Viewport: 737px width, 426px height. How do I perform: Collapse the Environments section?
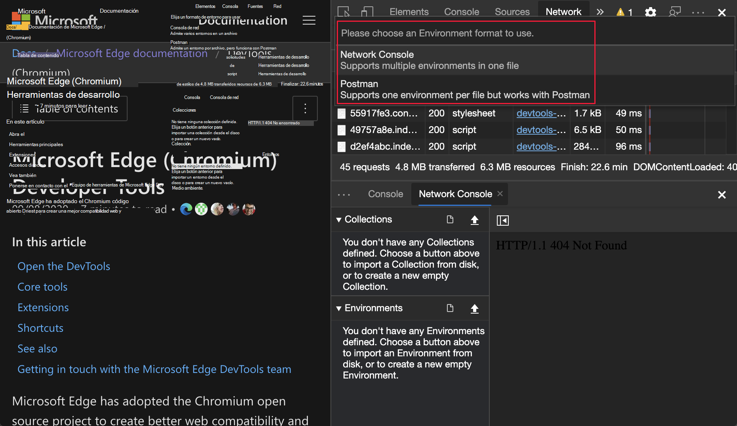click(339, 308)
